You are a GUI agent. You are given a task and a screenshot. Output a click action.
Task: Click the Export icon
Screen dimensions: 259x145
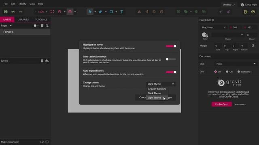coord(246,12)
